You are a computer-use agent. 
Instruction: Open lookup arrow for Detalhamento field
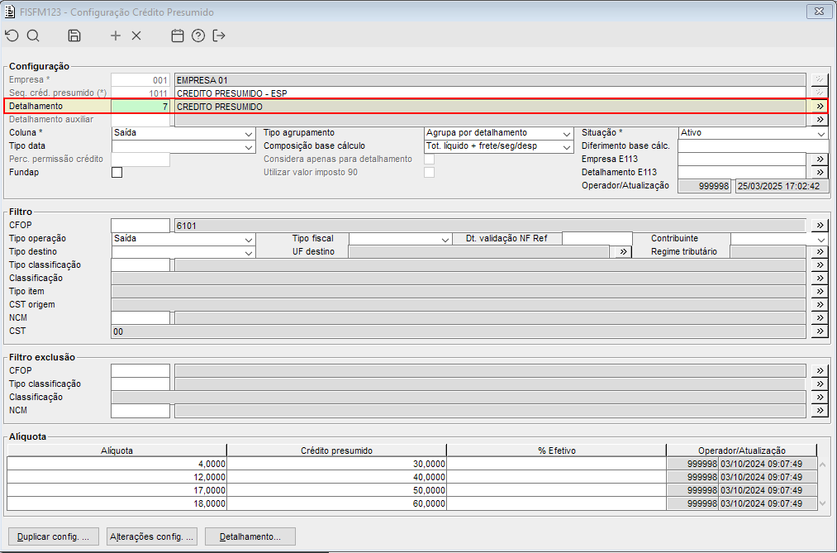(820, 107)
